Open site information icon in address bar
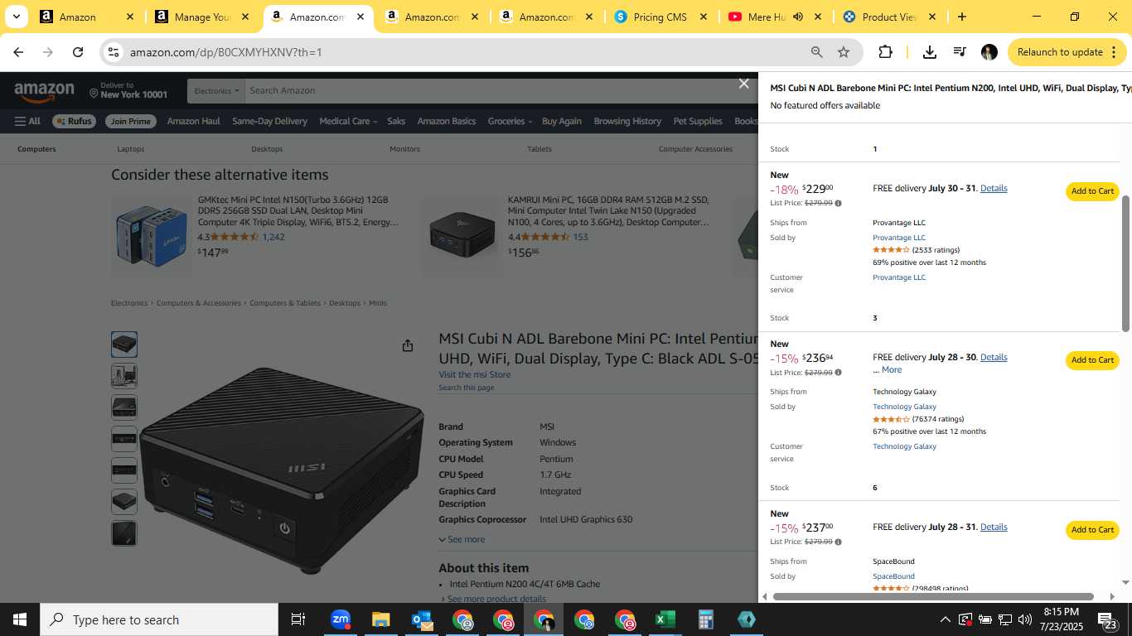 click(114, 52)
